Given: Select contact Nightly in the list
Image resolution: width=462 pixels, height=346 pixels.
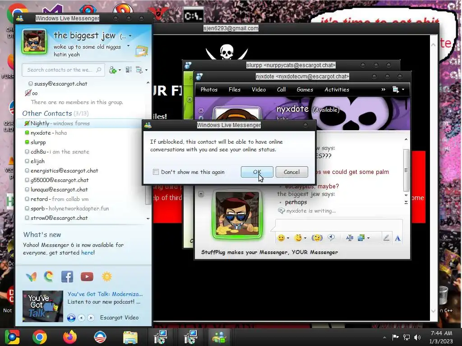Looking at the screenshot, I should (x=79, y=123).
